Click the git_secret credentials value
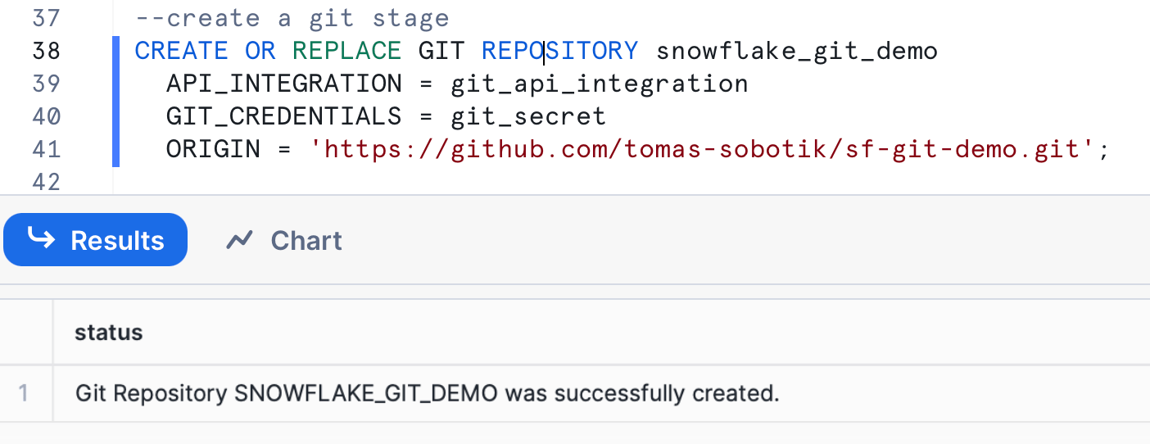 (x=528, y=116)
